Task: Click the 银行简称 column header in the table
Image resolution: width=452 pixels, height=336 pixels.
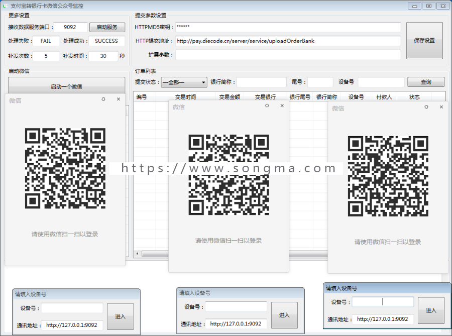Action: (x=327, y=97)
